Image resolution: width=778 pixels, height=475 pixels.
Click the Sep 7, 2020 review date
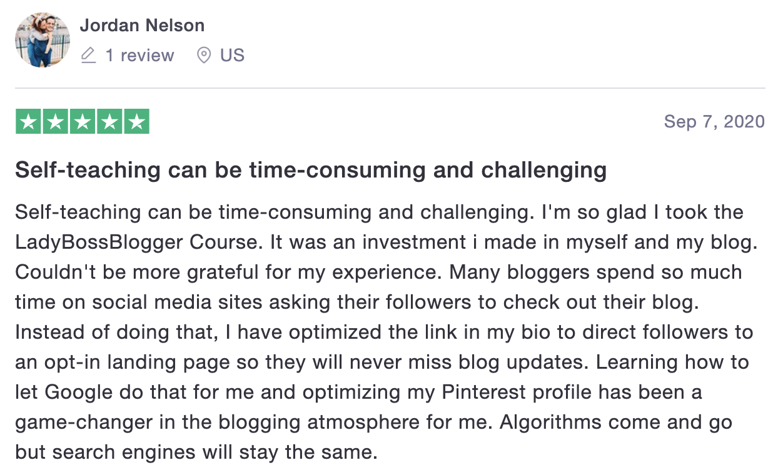(x=714, y=121)
